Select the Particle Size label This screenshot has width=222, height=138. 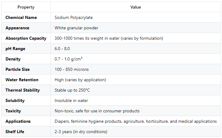tap(17, 69)
